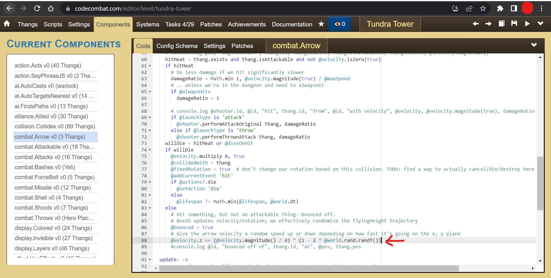551x278 pixels.
Task: Open Tasks 4/29 tab
Action: (180, 24)
